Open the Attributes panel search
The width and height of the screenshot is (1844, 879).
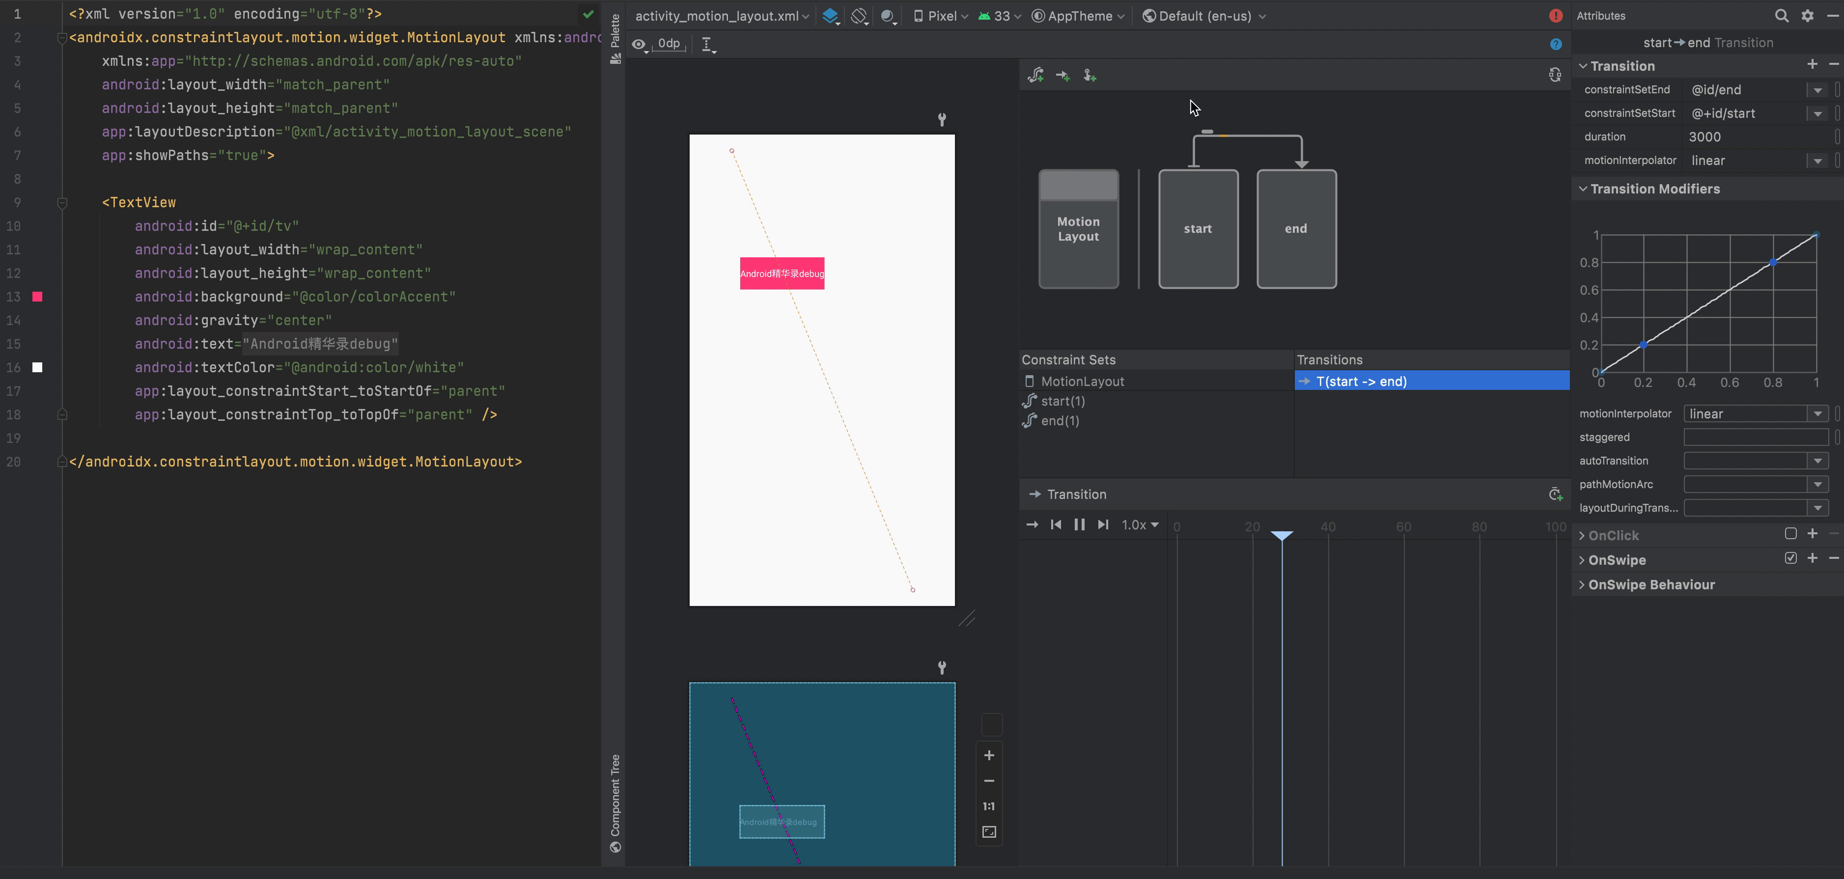1782,16
